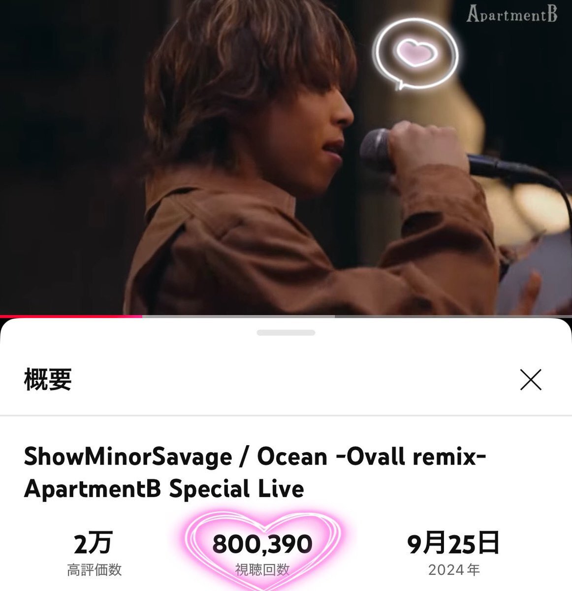The width and height of the screenshot is (572, 591).
Task: Tap the 9月25日 upload date
Action: point(453,543)
